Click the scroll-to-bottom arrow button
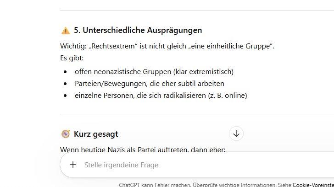 (x=236, y=134)
